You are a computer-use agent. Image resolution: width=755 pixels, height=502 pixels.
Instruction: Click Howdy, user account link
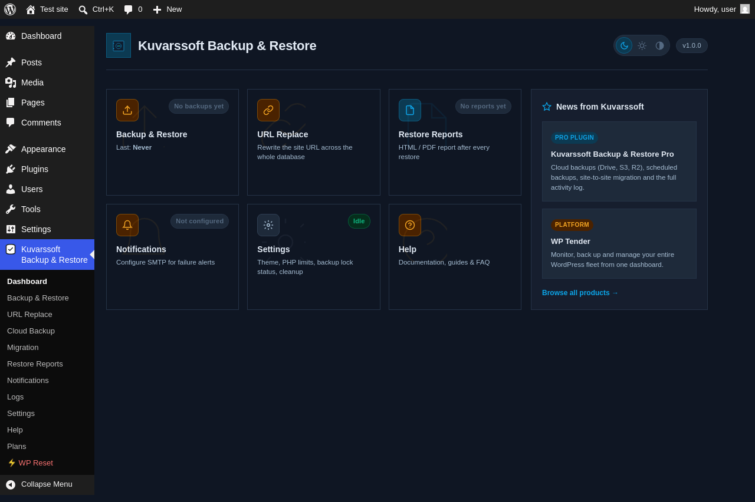[715, 9]
